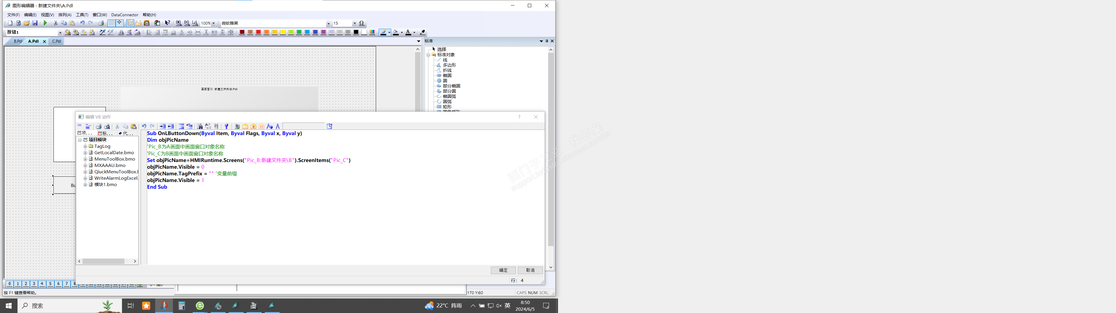Viewport: 1116px width, 313px height.
Task: Click the Omega special character icon
Action: [362, 23]
